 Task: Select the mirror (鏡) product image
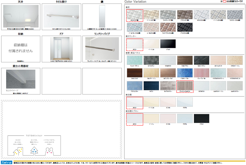pyautogui.click(x=102, y=16)
